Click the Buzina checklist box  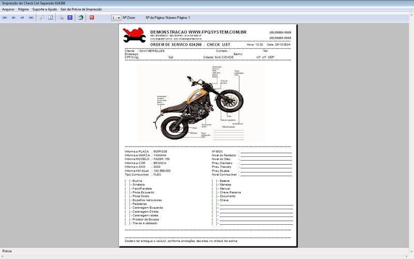(x=128, y=181)
